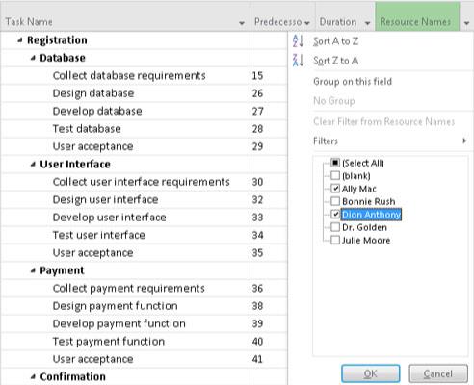The width and height of the screenshot is (474, 385).
Task: Click the Cancel button
Action: (438, 373)
